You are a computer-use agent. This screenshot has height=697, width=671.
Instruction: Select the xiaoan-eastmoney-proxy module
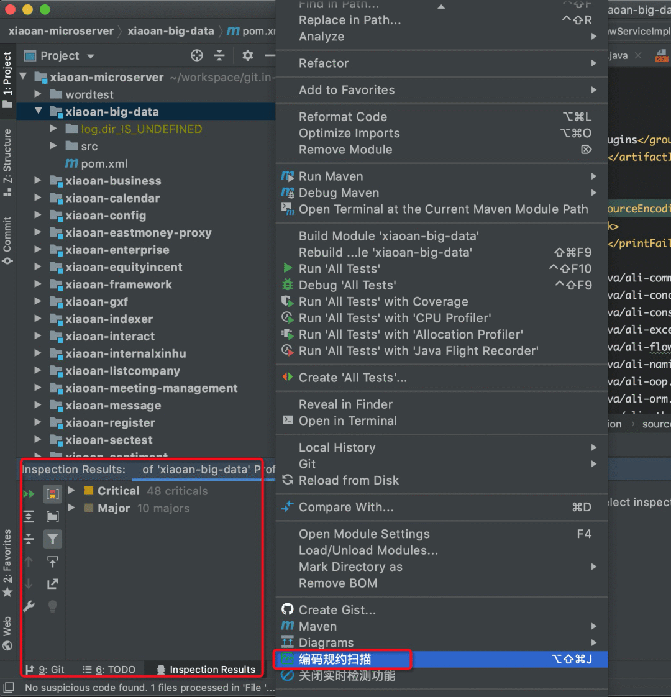(139, 232)
